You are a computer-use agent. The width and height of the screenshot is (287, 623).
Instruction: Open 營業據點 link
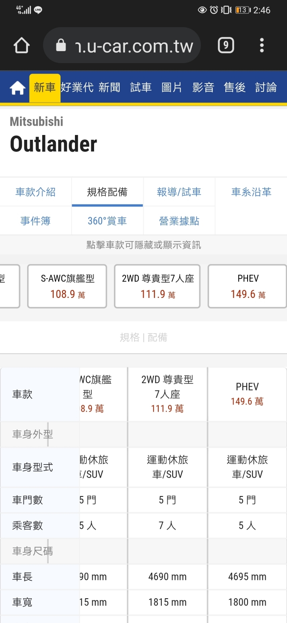[x=179, y=221]
